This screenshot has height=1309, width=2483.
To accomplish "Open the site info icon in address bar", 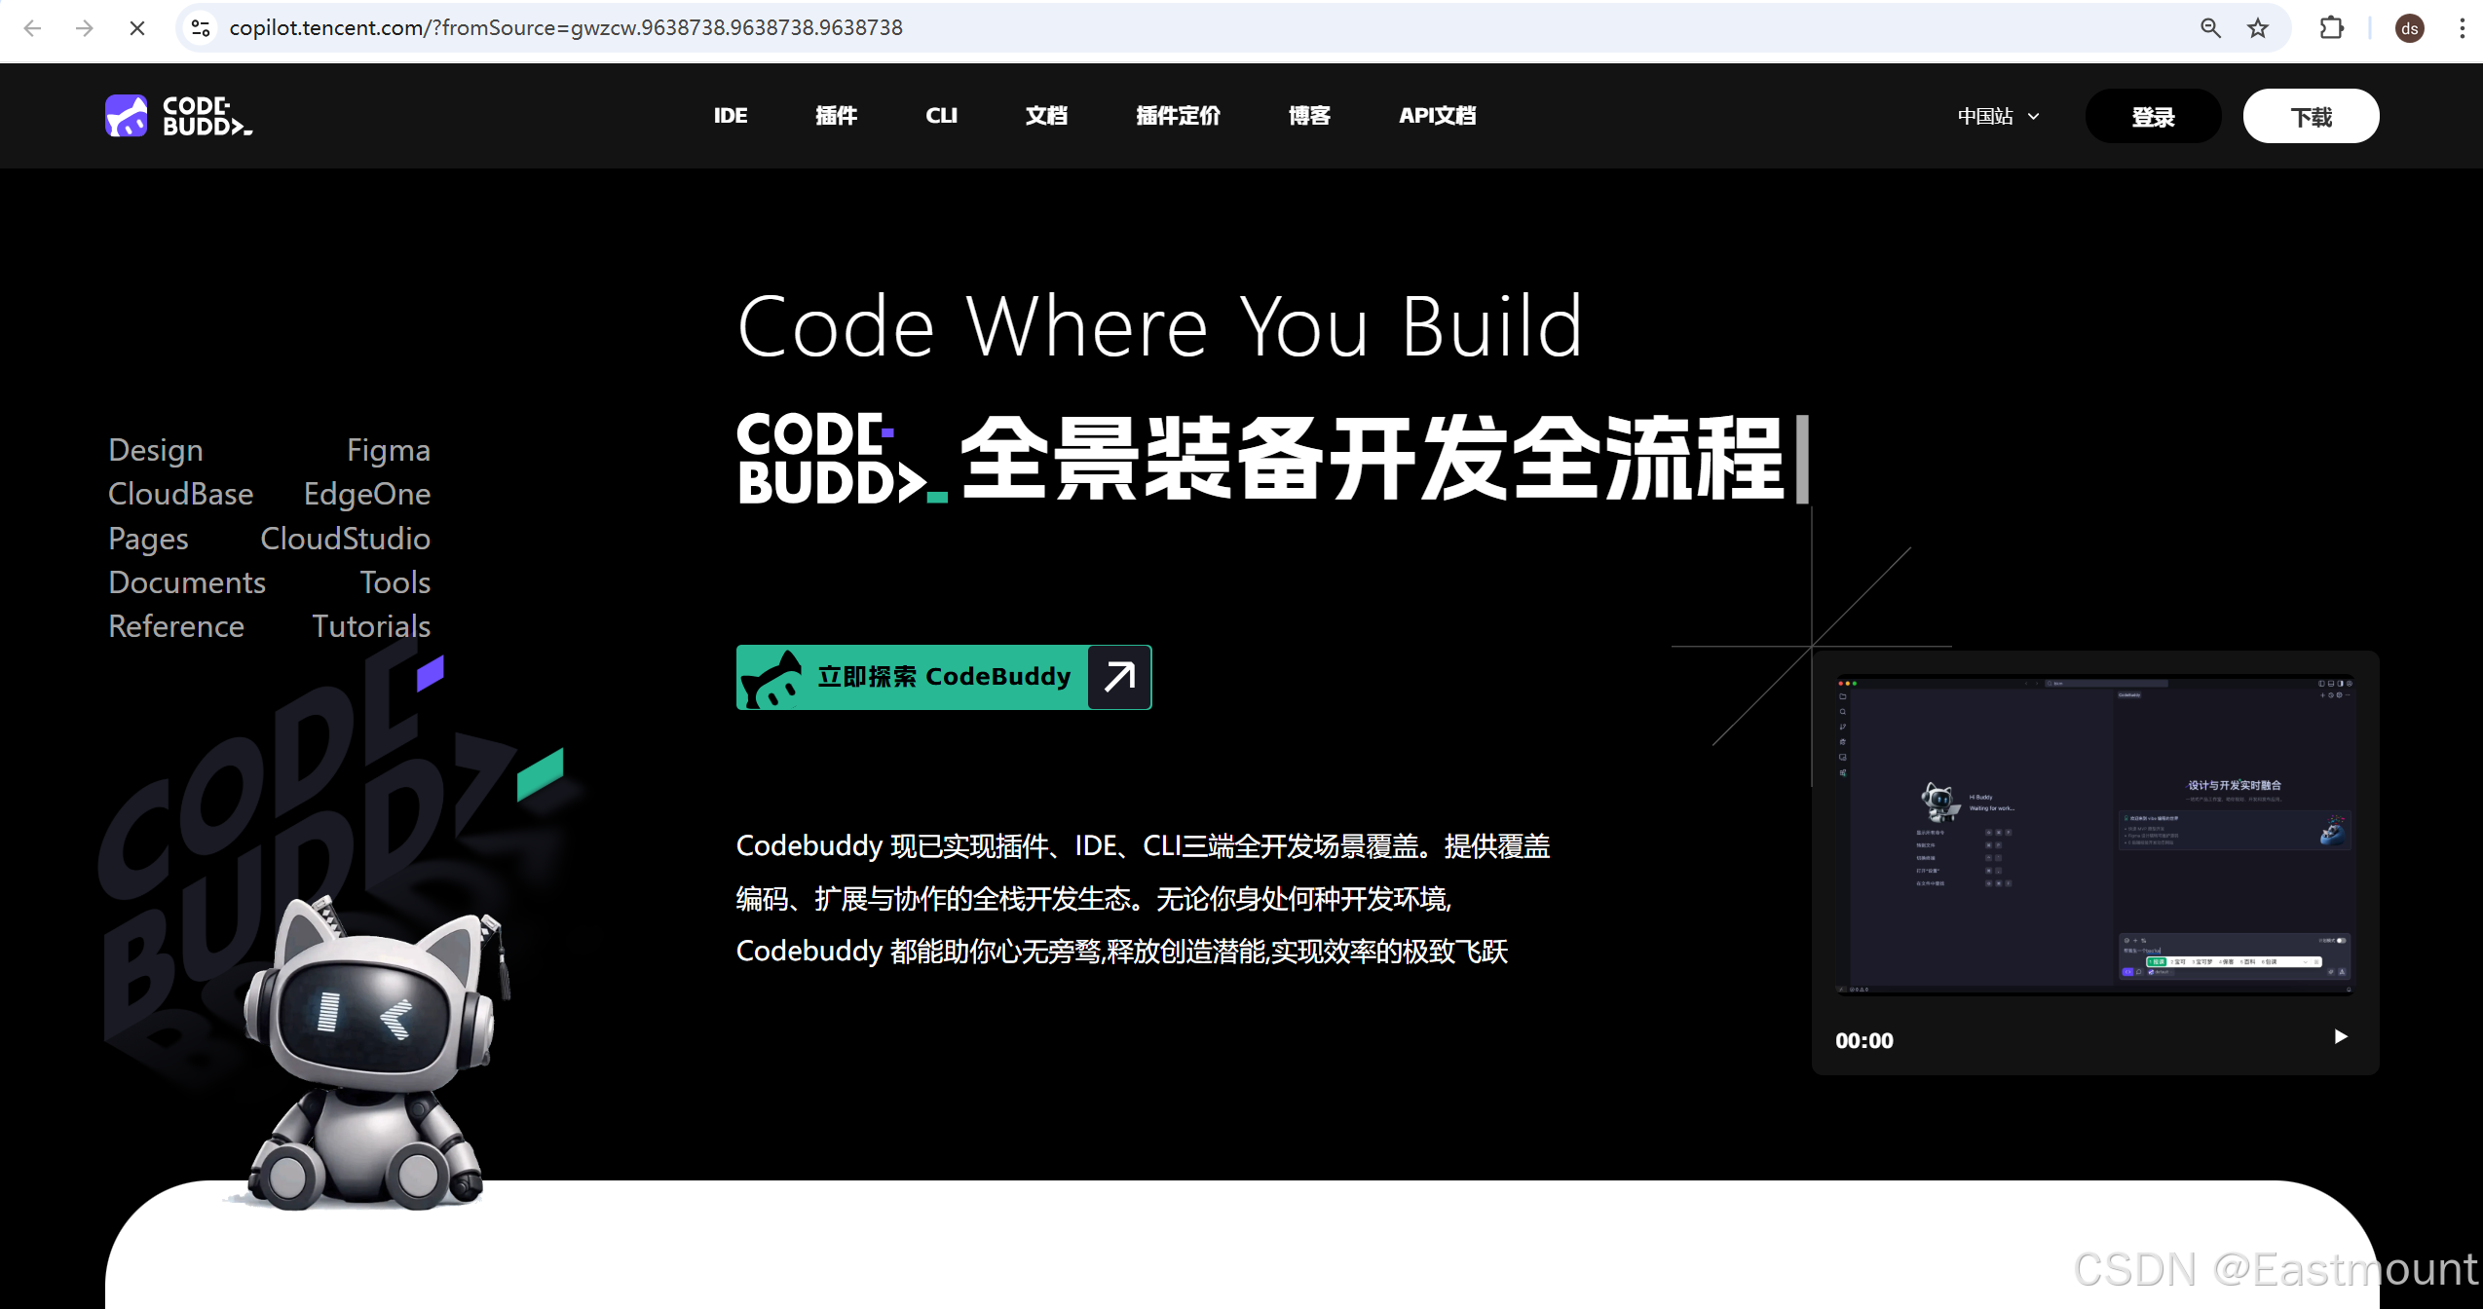I will pyautogui.click(x=201, y=28).
